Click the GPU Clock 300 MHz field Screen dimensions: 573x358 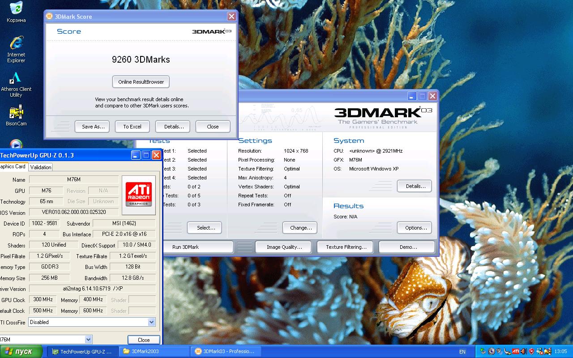click(43, 300)
